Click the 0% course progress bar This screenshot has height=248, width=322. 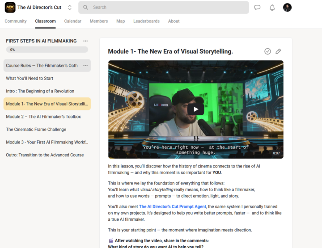click(x=47, y=50)
